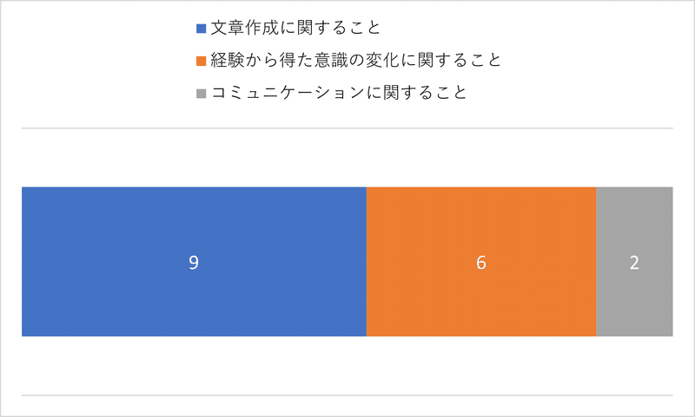The width and height of the screenshot is (695, 417).
Task: Click empty plot area below the stacked bar
Action: click(x=347, y=366)
